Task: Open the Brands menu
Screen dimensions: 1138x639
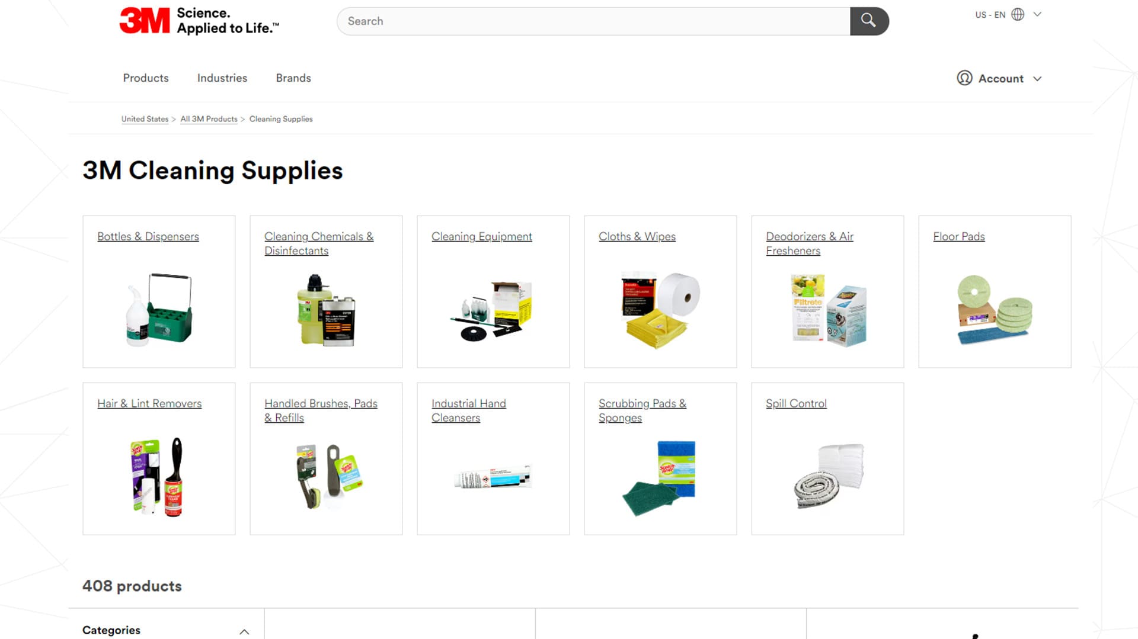Action: 293,78
